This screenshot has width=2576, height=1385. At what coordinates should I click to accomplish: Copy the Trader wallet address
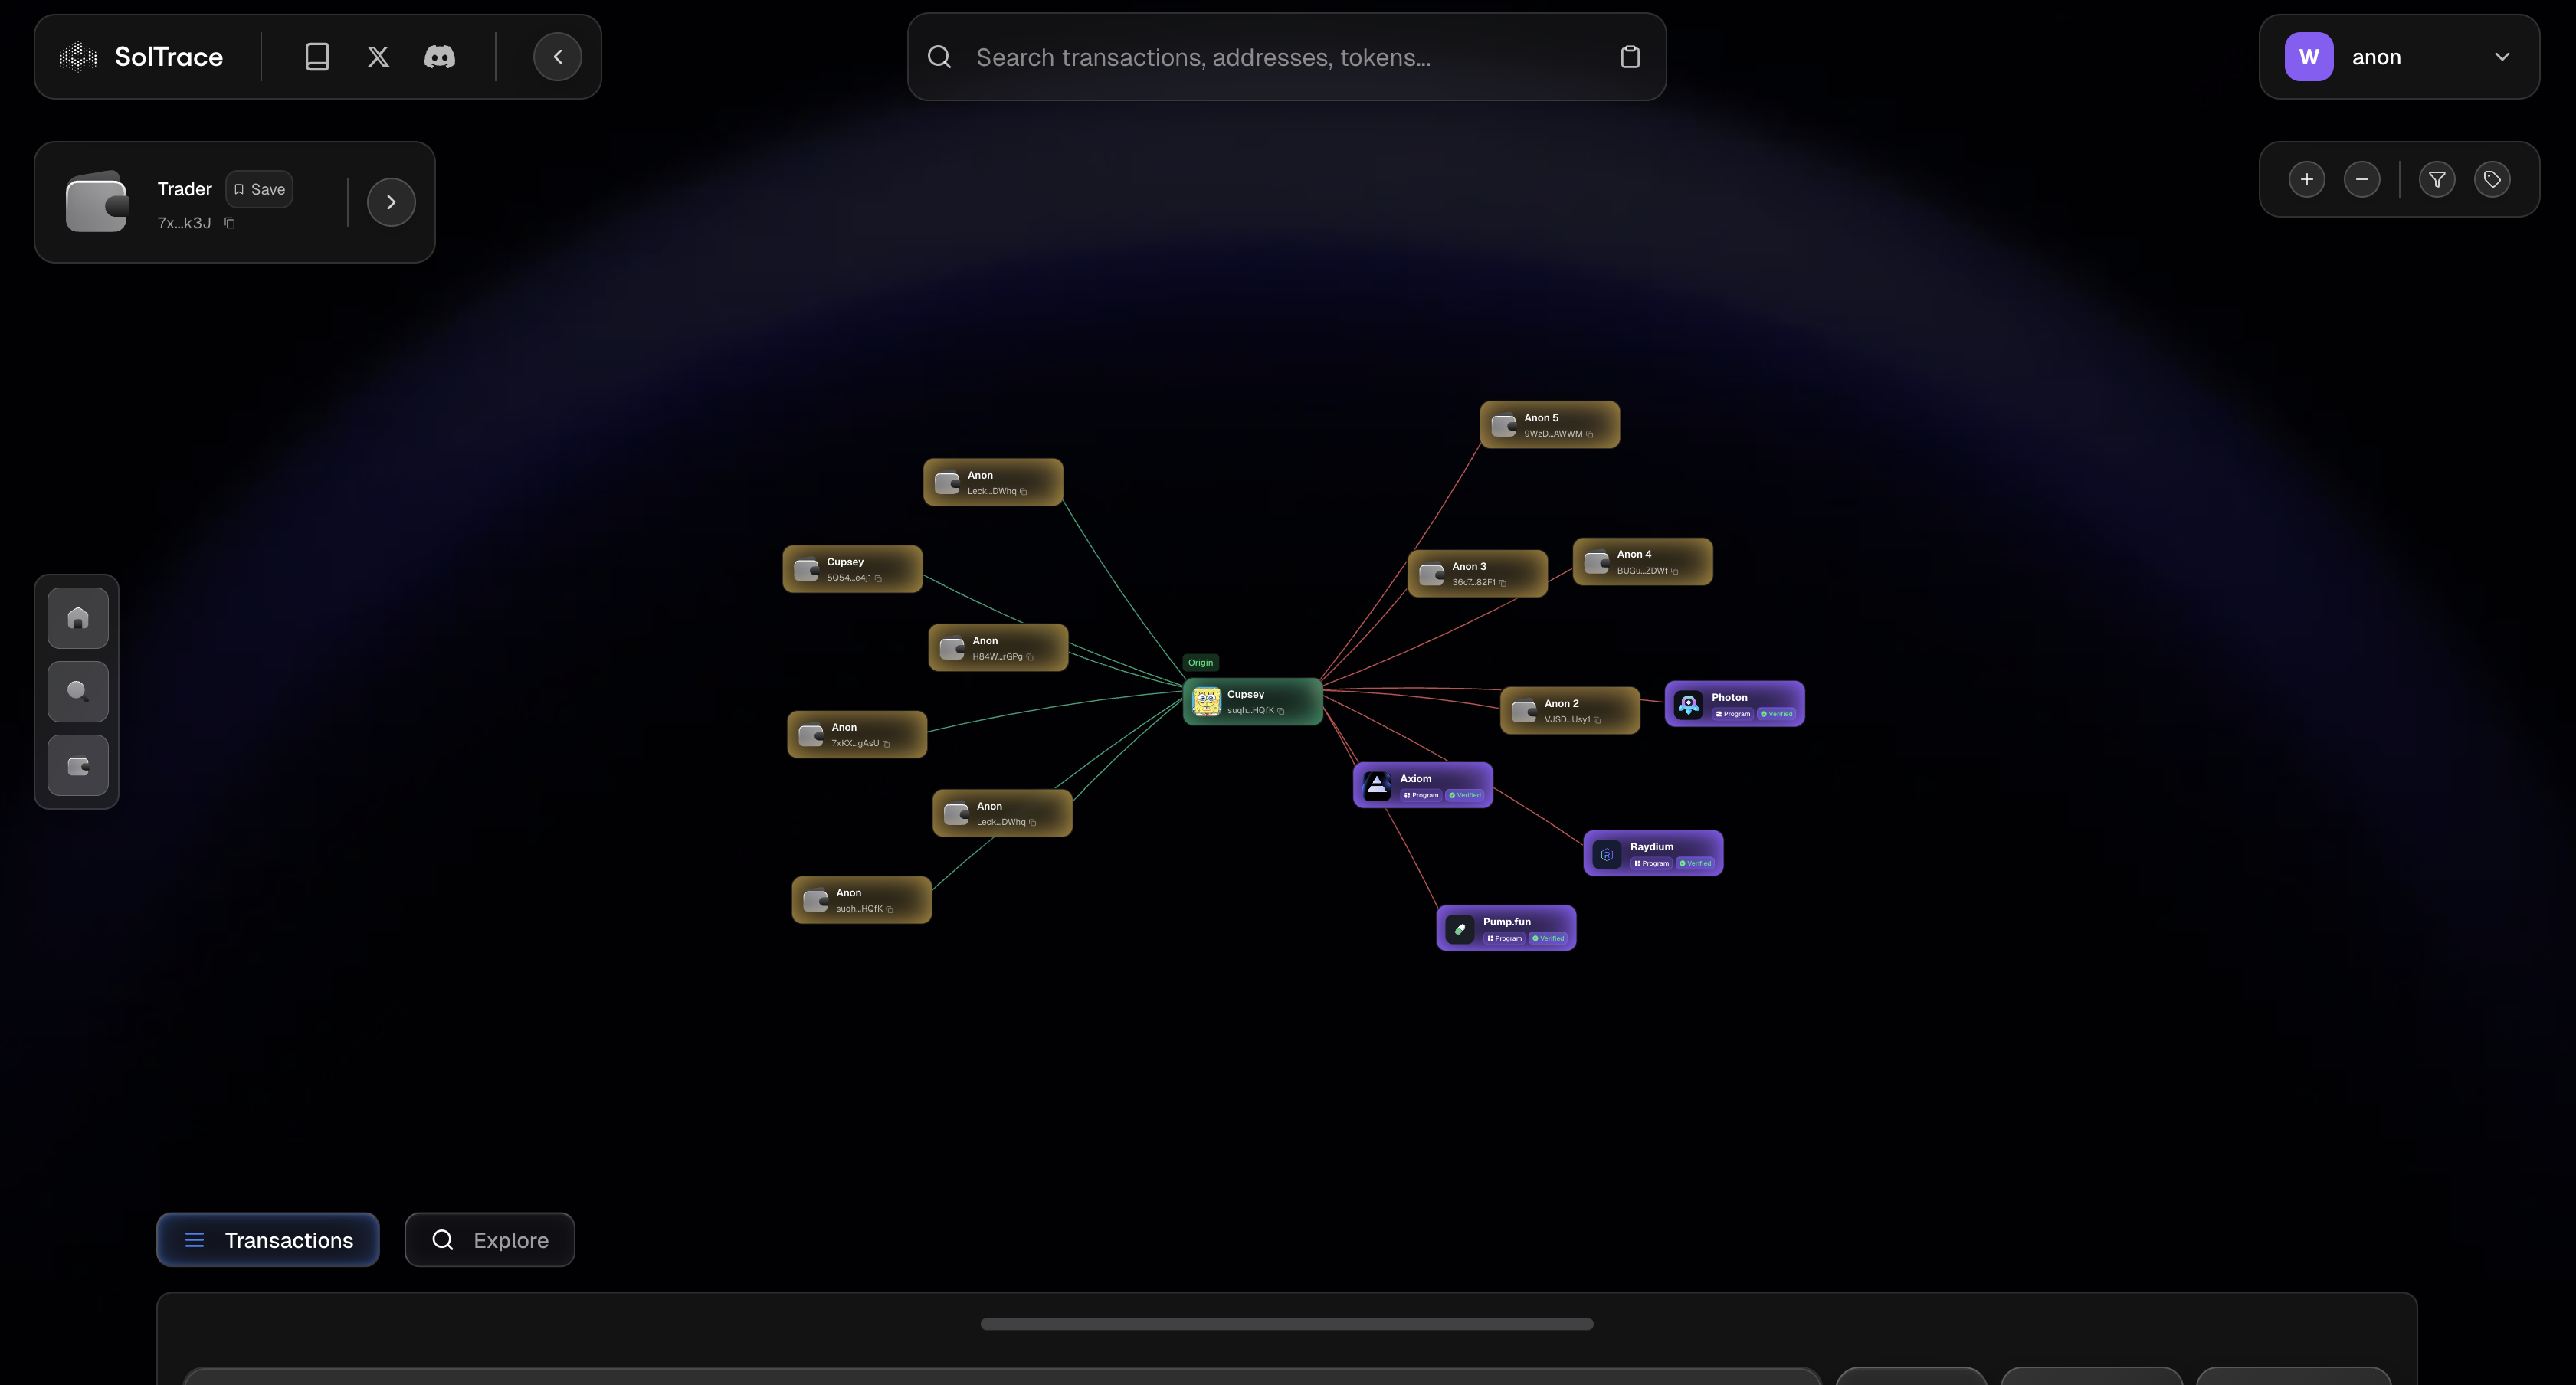pos(229,223)
